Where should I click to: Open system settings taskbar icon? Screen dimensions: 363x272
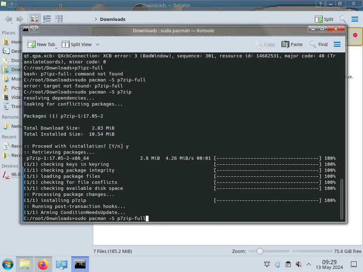[62, 264]
